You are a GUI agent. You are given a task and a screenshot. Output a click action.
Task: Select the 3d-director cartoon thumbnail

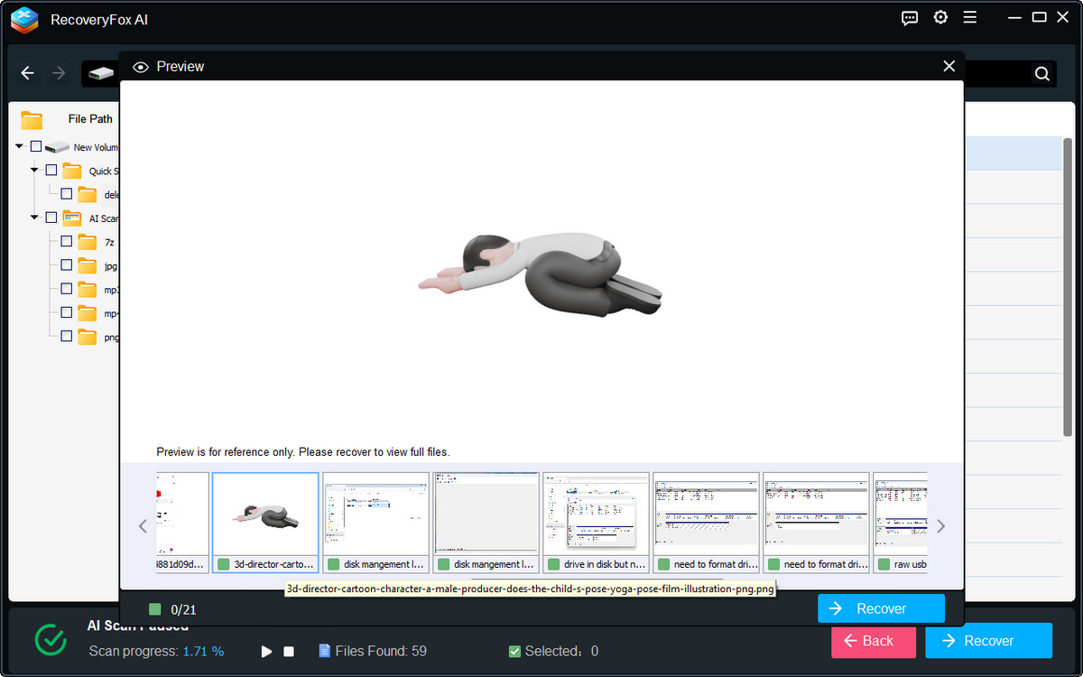[265, 523]
